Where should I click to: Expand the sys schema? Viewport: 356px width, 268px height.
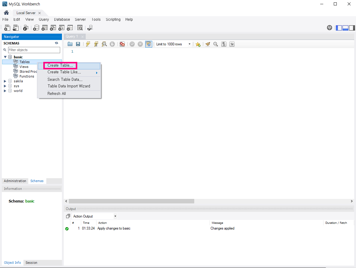(x=5, y=86)
